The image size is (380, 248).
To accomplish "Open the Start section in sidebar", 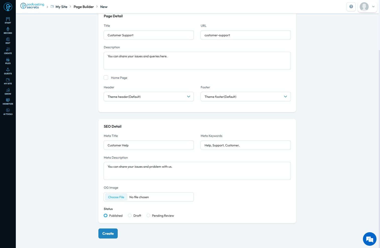I will pos(8,20).
